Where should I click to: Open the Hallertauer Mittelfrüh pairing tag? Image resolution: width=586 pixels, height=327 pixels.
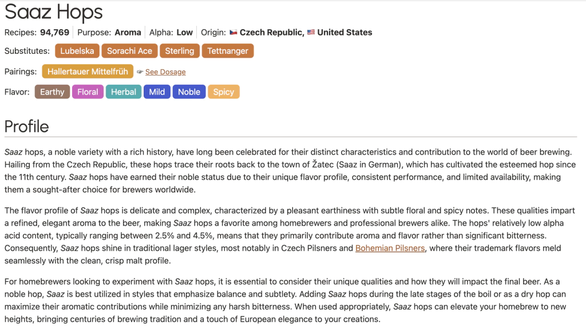coord(88,72)
